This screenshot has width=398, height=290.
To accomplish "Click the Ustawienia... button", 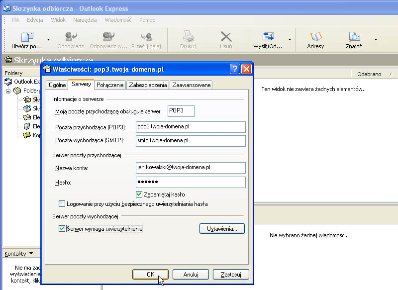I will (222, 229).
